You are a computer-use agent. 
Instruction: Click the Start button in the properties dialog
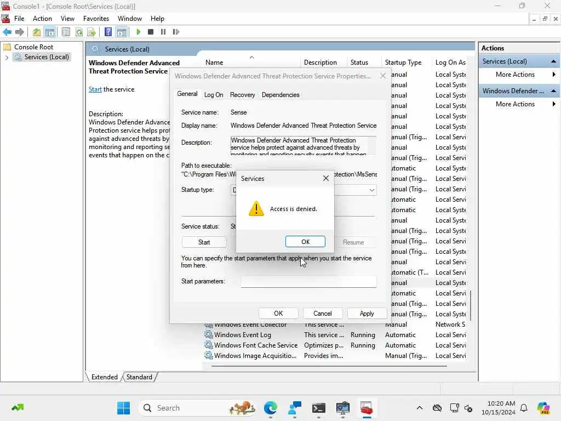point(204,242)
